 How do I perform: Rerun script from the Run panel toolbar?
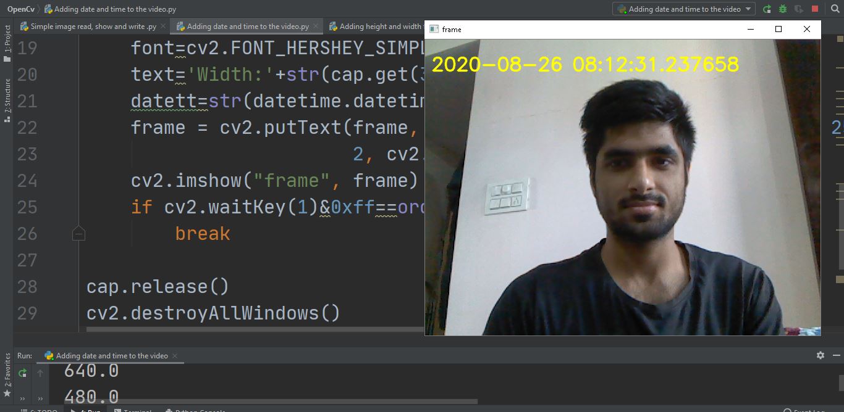tap(22, 373)
